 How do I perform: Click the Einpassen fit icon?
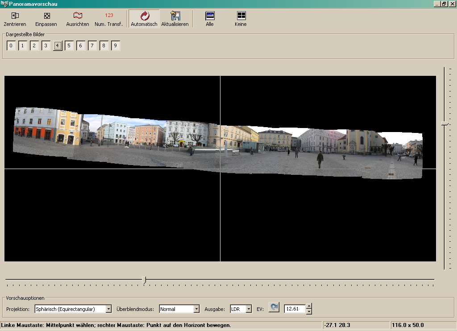point(46,16)
